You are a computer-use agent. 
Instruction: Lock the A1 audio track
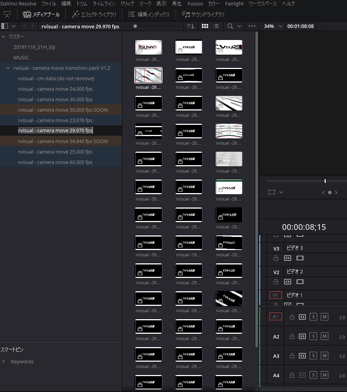[x=292, y=317]
